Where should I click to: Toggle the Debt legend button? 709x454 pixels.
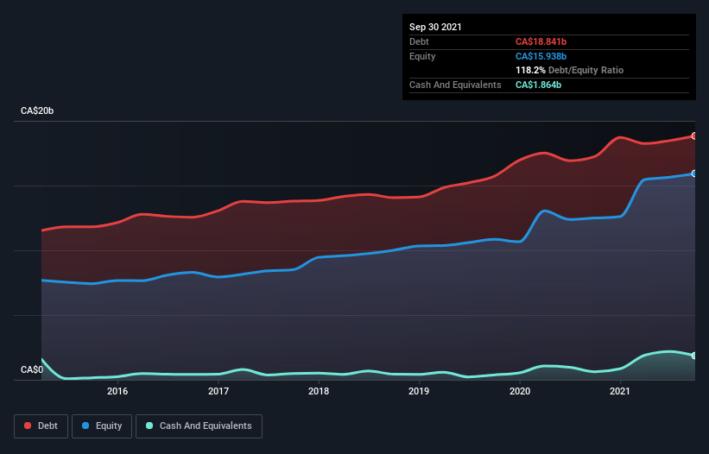[41, 426]
